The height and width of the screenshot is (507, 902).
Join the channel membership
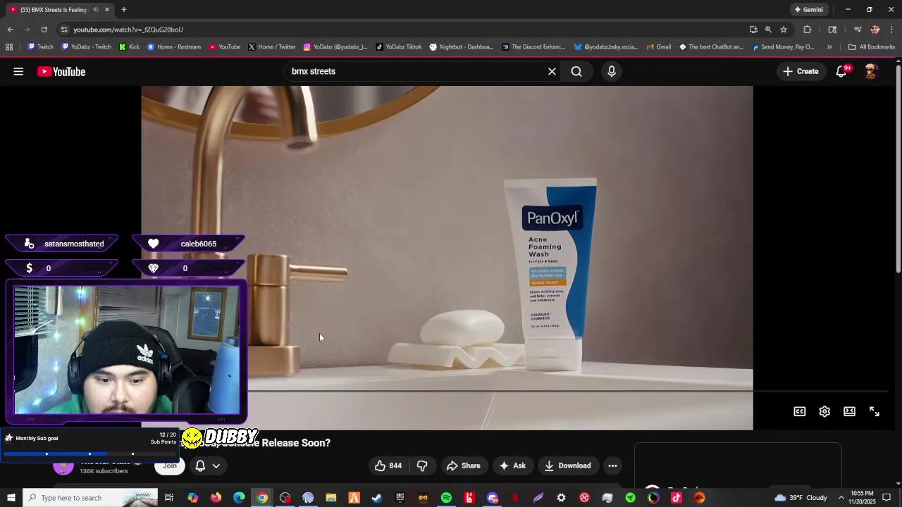pos(170,465)
